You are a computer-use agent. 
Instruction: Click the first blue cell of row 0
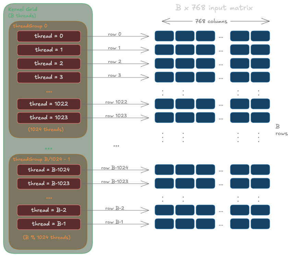click(164, 36)
